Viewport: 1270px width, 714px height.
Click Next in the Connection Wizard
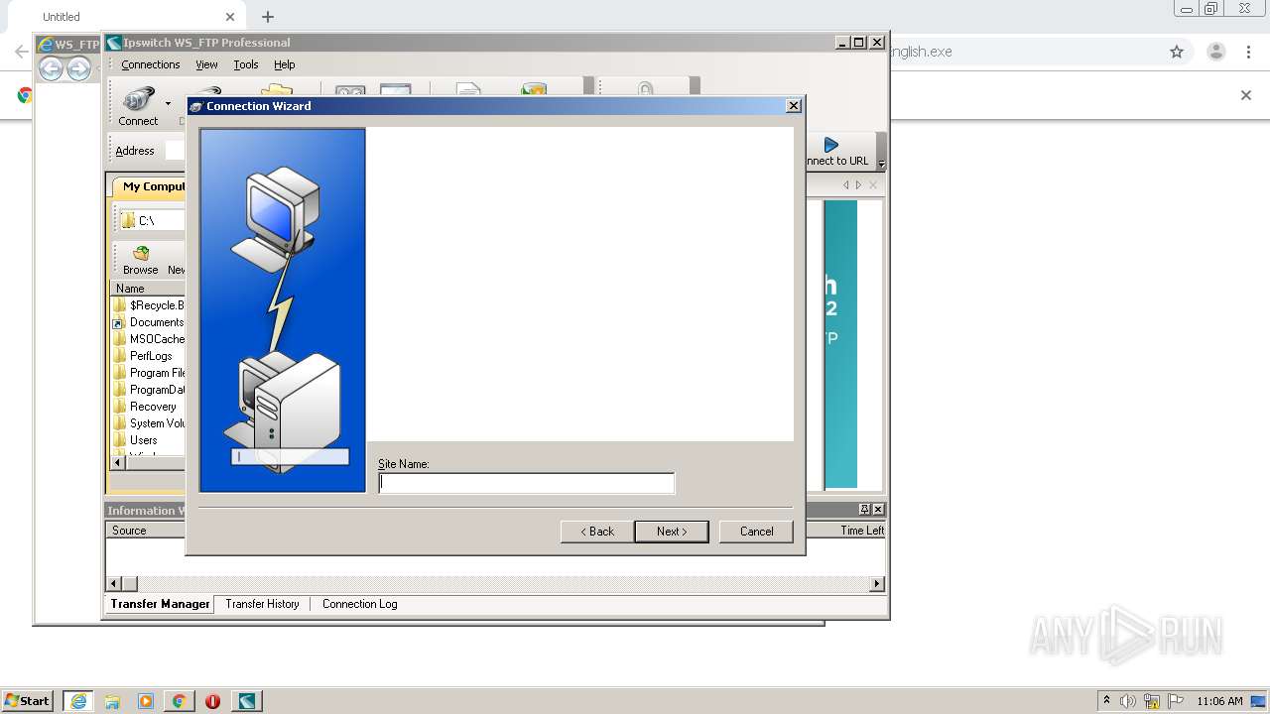(x=672, y=532)
